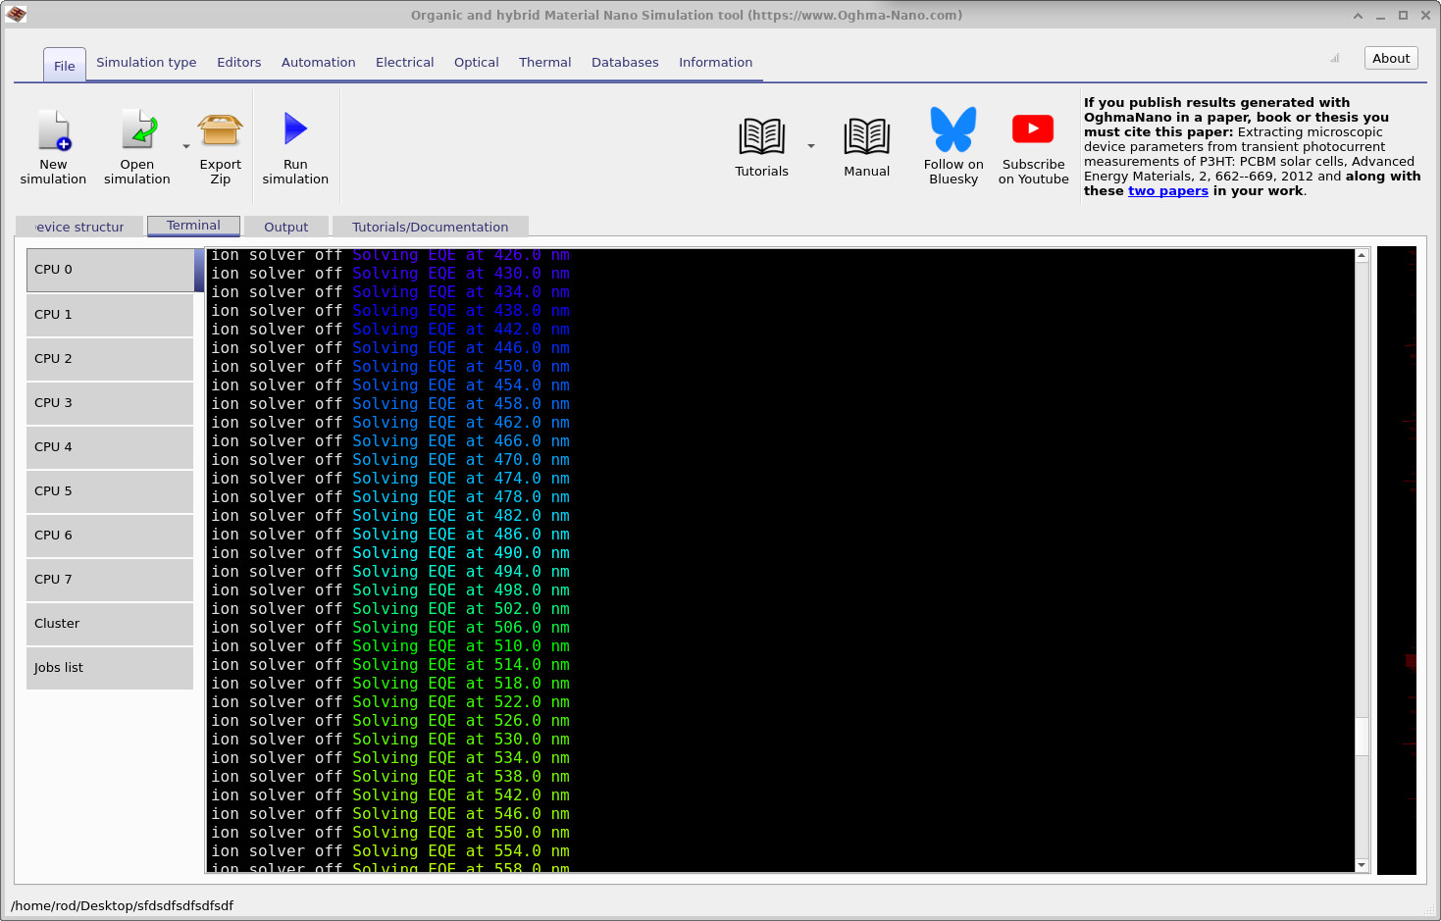Open the two papers link

(x=1167, y=191)
